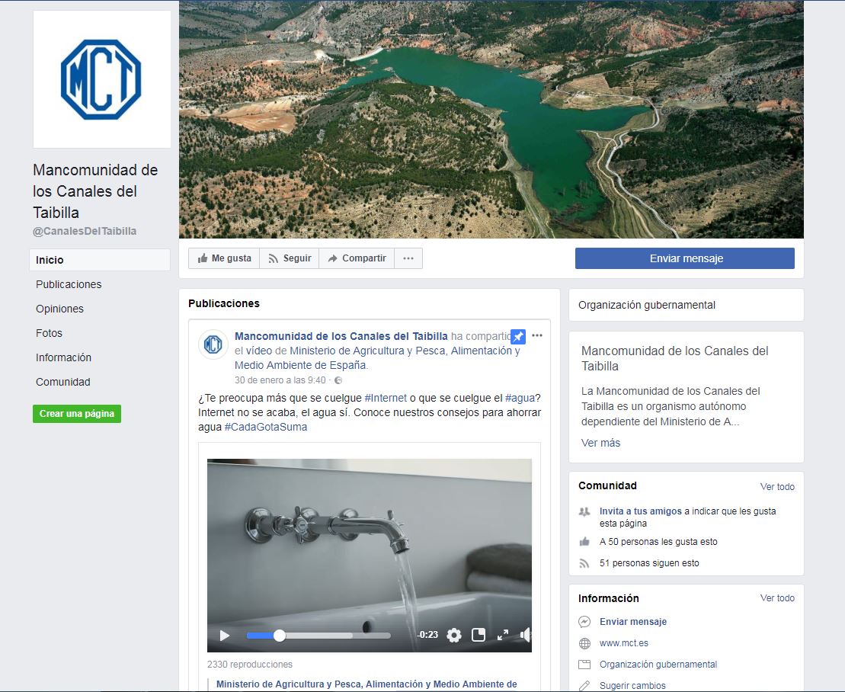
Task: Click the green Crear una página button
Action: (77, 413)
